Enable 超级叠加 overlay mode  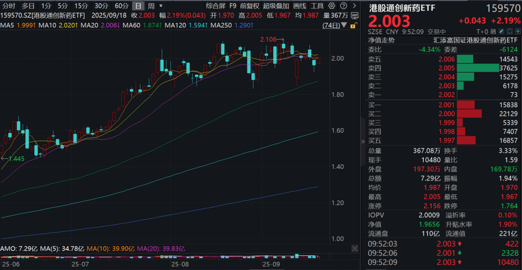[x=275, y=6]
